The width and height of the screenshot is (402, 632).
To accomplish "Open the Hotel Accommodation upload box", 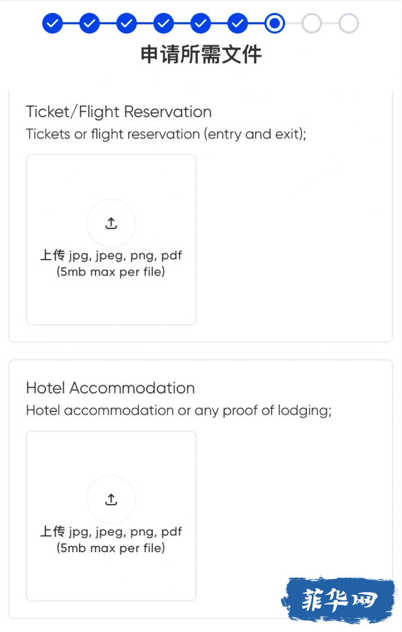I will click(112, 516).
